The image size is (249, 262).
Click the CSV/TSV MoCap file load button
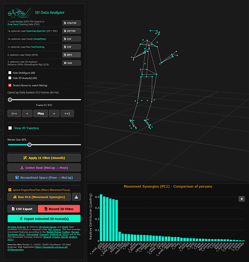pos(71,23)
